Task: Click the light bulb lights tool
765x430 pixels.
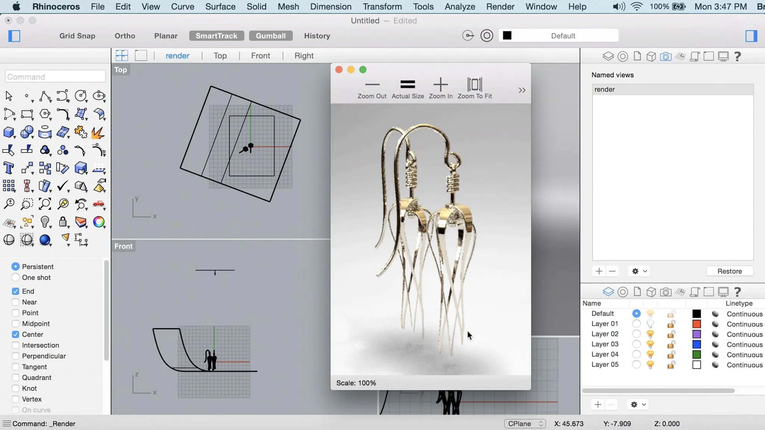Action: 45,222
